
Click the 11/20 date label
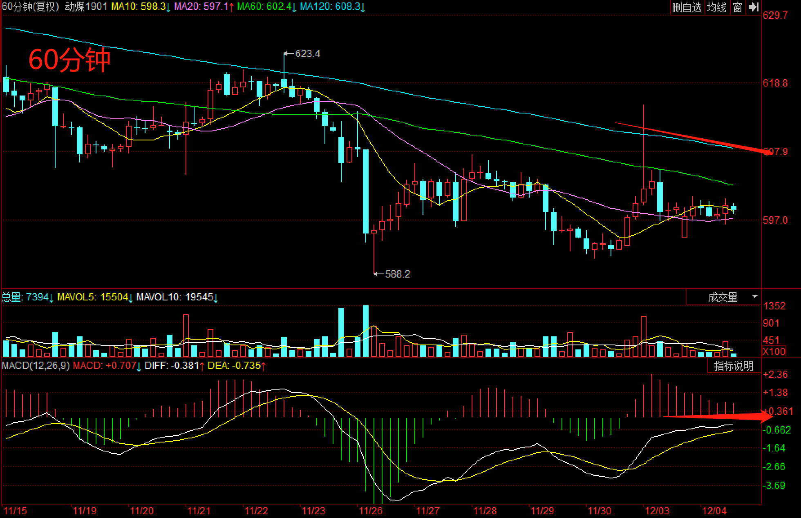[x=142, y=511]
